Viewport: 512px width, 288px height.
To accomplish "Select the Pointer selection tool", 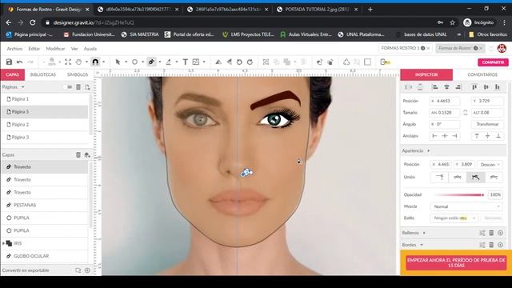I will (x=118, y=62).
